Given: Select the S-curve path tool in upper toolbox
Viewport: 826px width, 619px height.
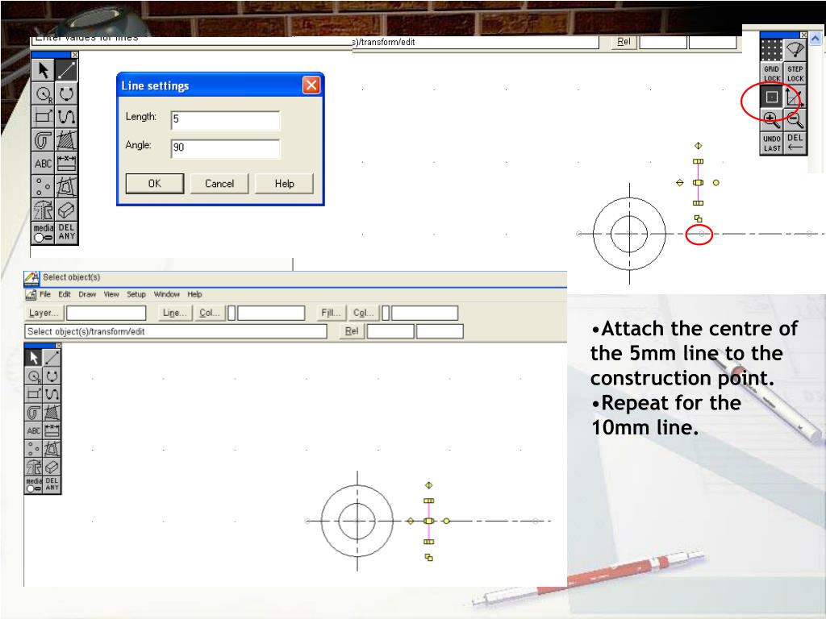Looking at the screenshot, I should (66, 116).
